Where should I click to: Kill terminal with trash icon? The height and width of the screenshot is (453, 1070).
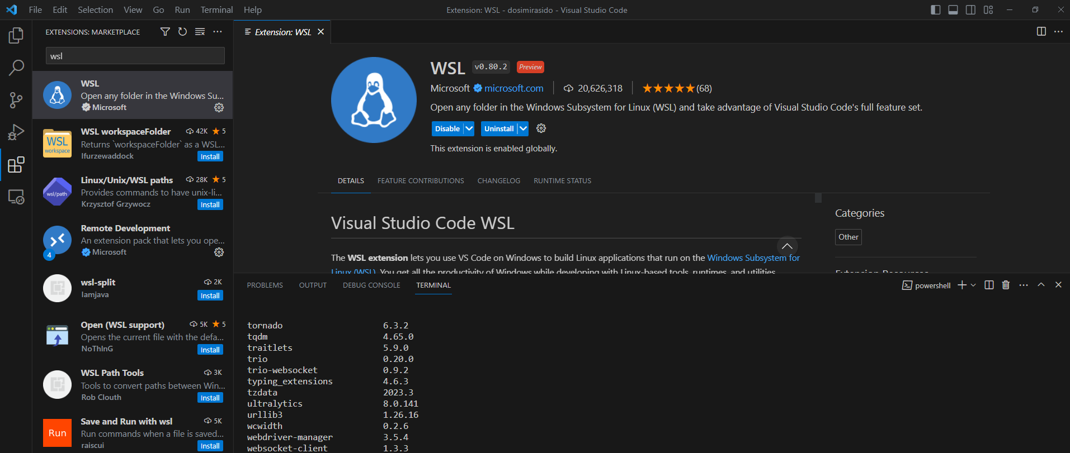tap(1006, 285)
